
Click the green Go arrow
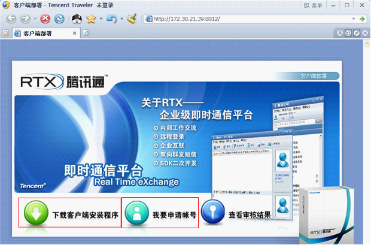[362, 19]
